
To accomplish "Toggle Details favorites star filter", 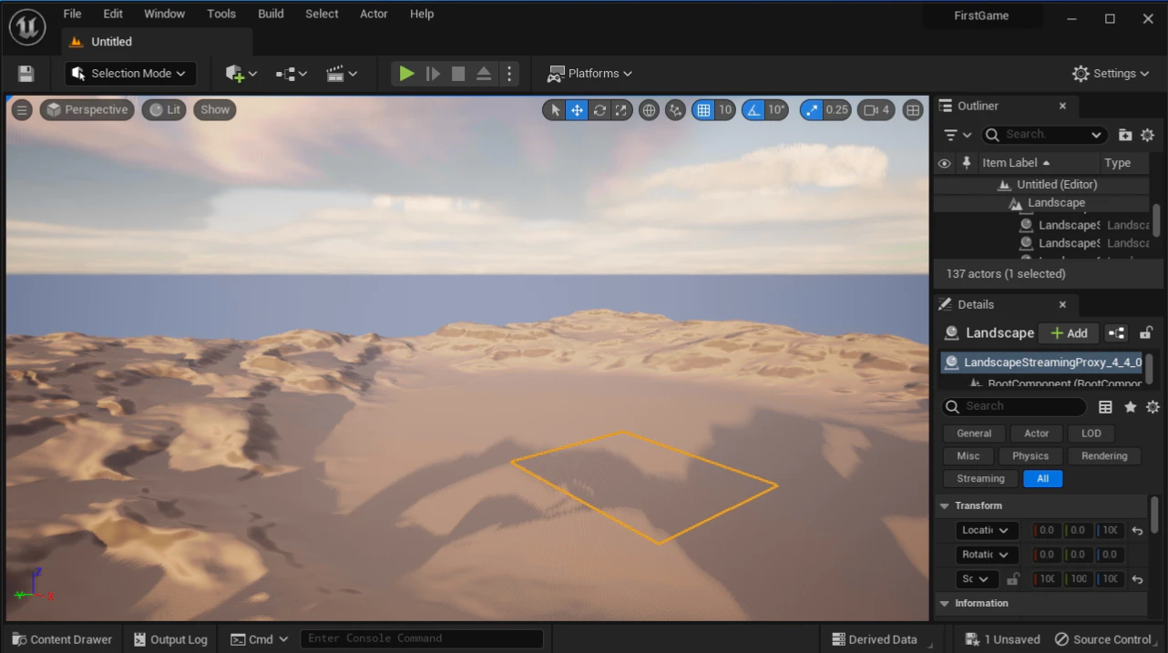I will coord(1130,407).
